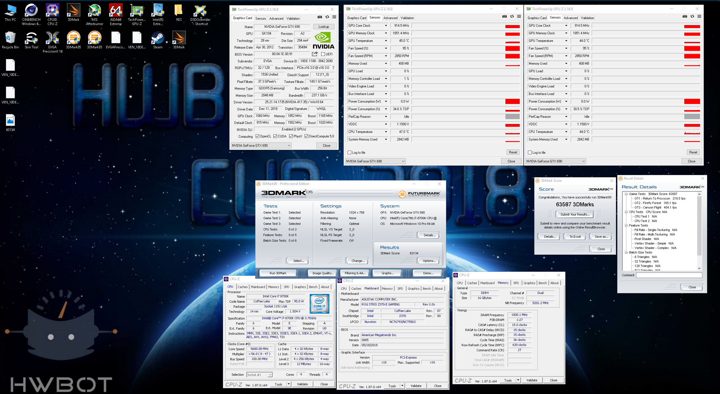Click the Validate button in CPU-Z Memory window
Screen dimensions: 720x394
click(532, 380)
